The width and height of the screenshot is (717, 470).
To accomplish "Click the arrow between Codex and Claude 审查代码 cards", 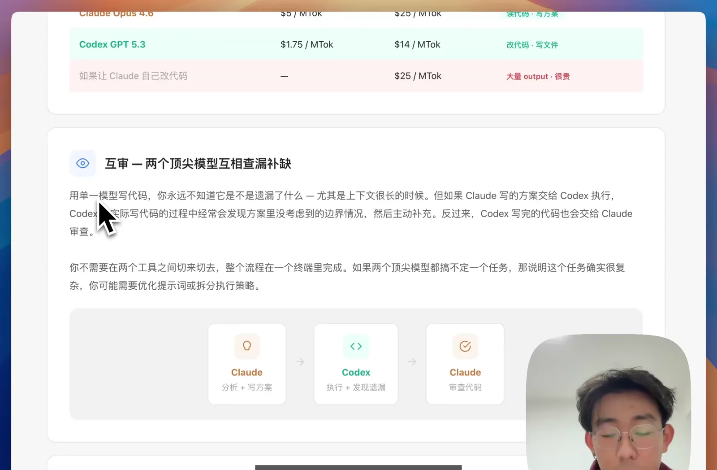I will pos(412,361).
